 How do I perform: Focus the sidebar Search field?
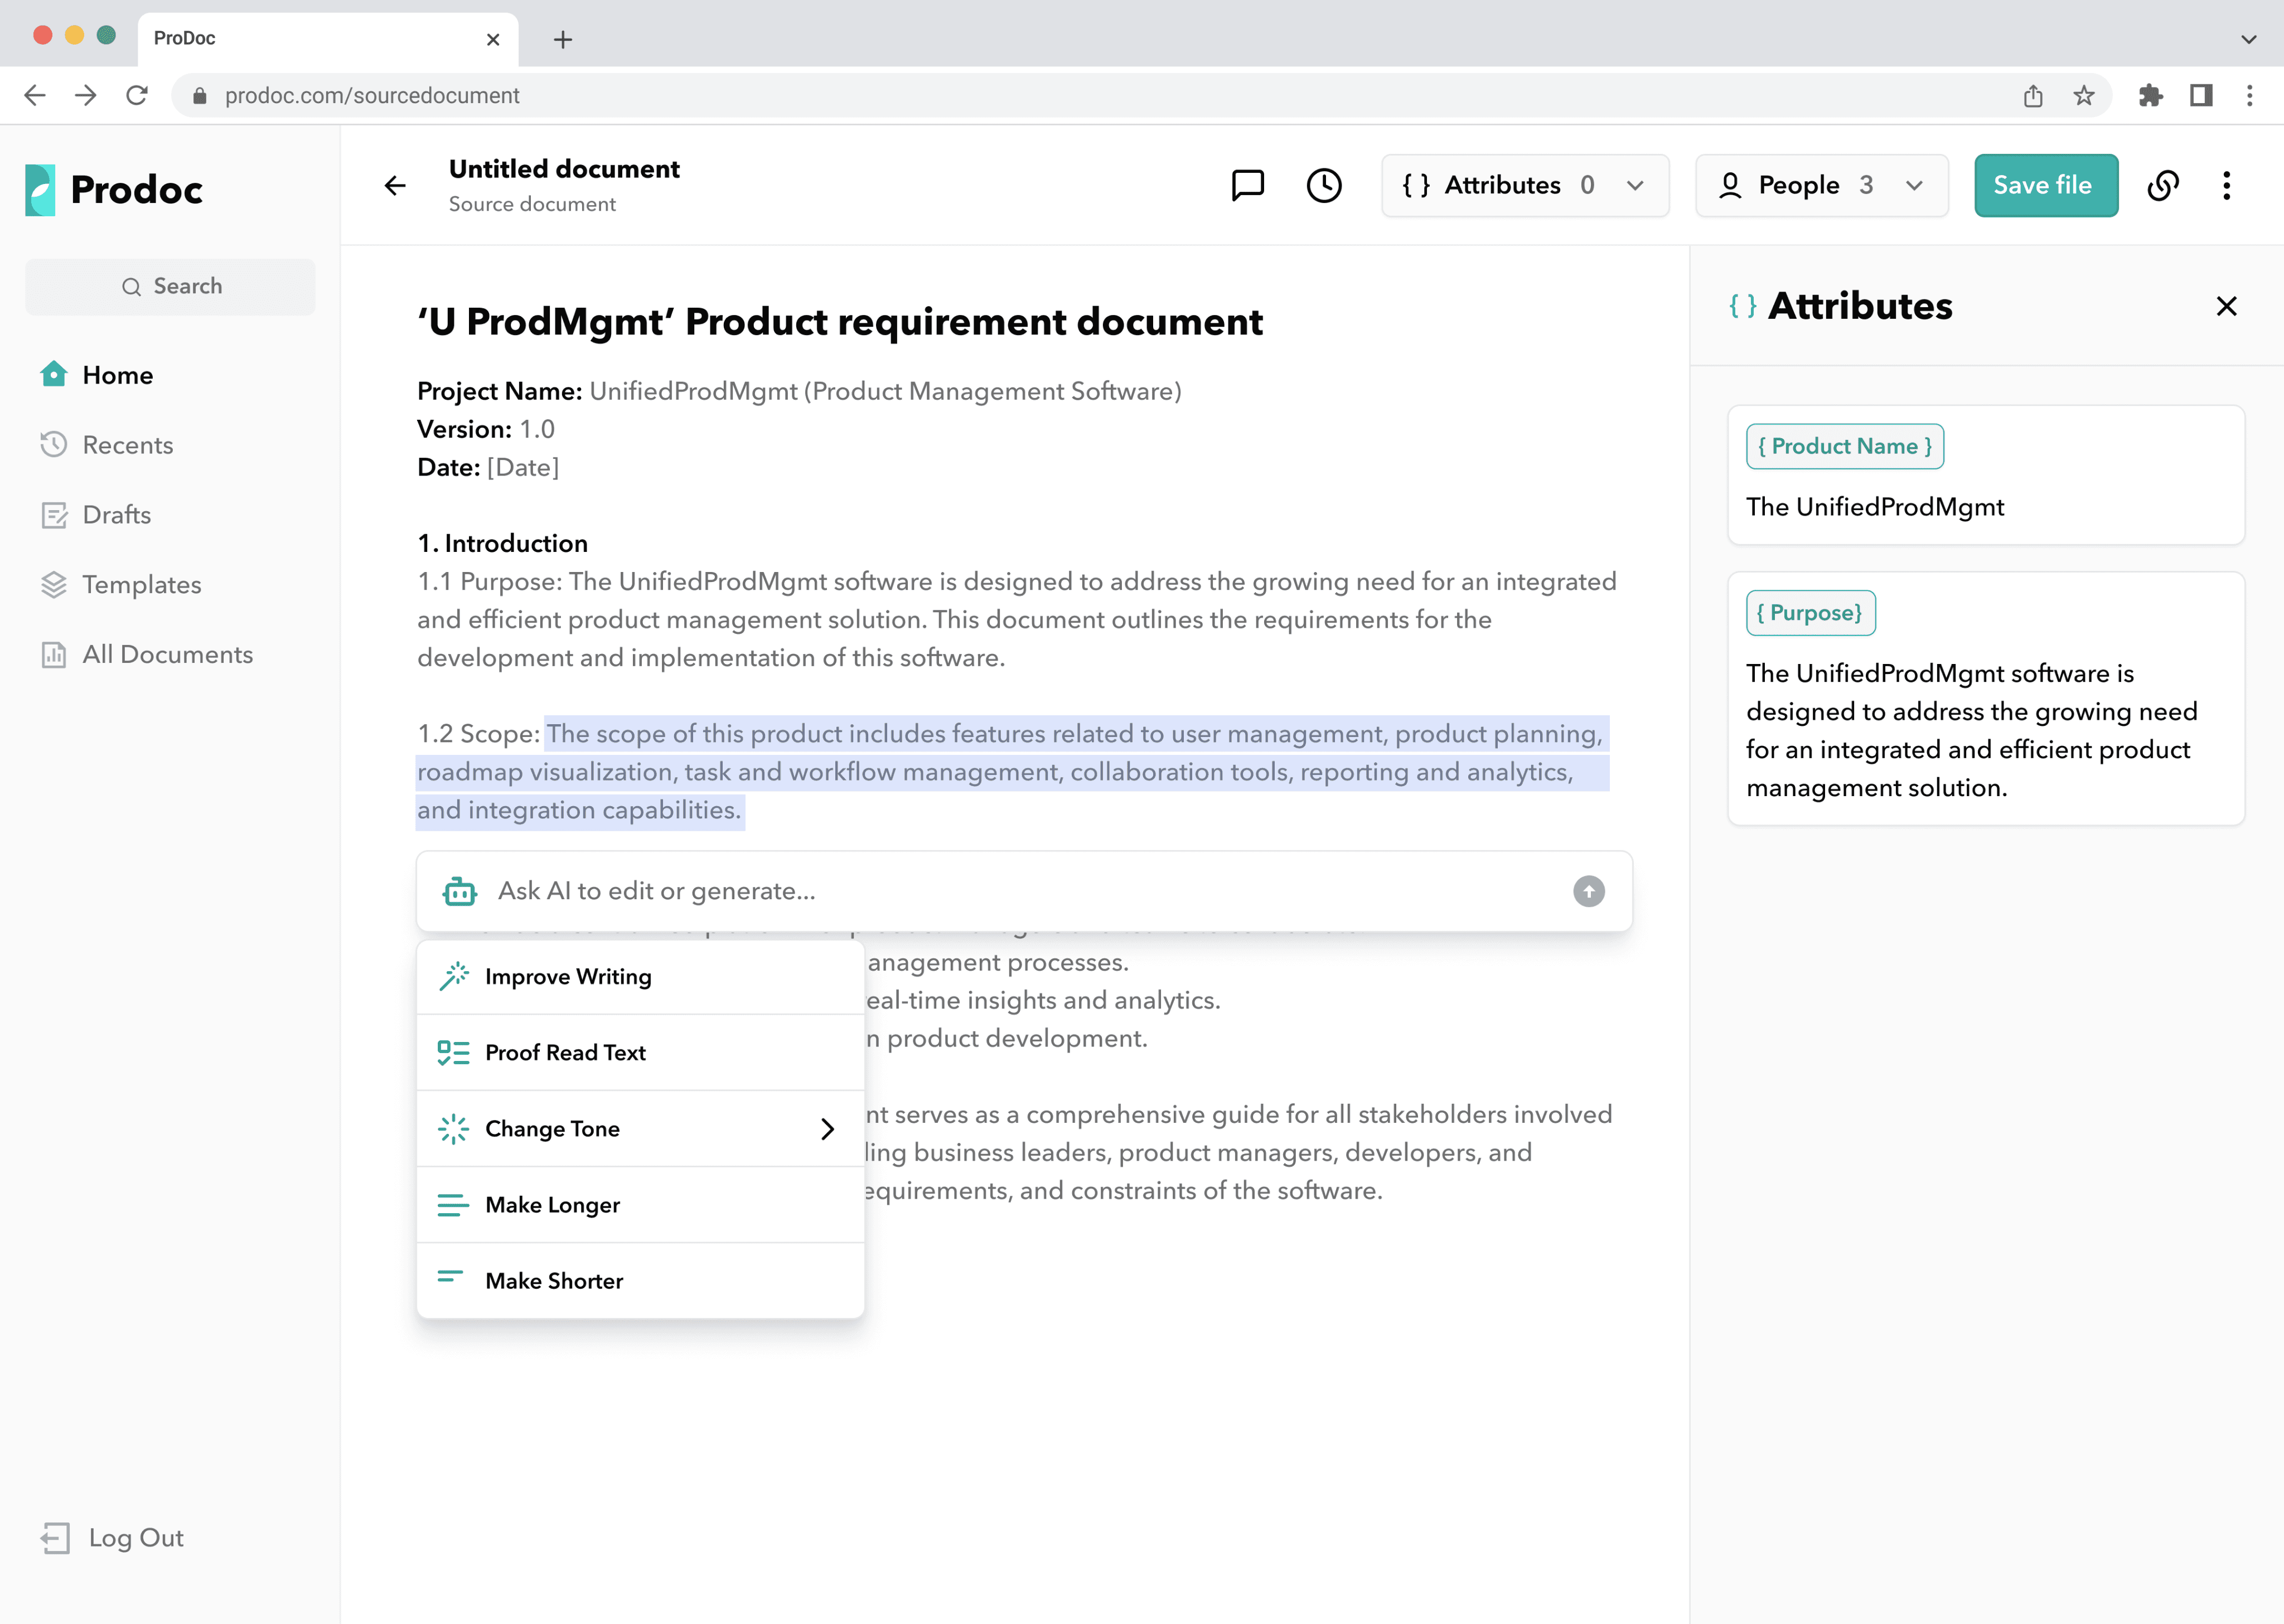point(170,287)
